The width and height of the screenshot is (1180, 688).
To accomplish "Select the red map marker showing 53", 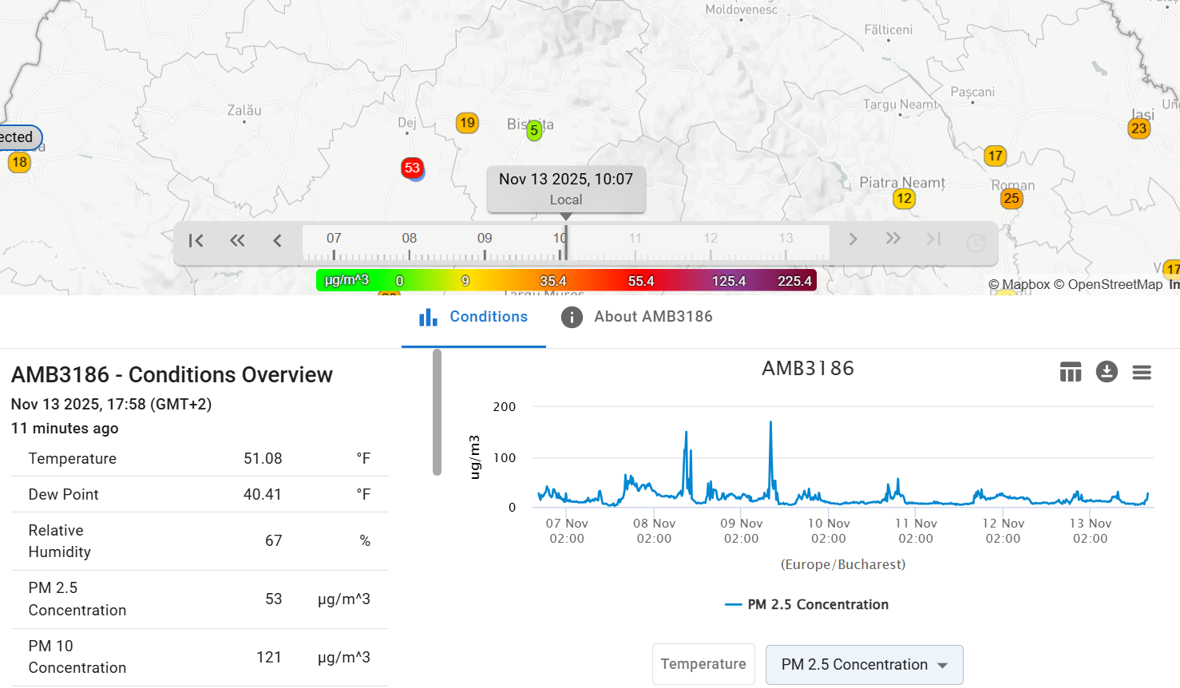I will [412, 168].
